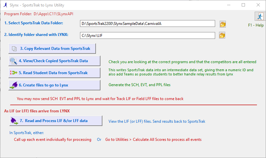Click 'This writes SportsTrak data' description text

[181, 72]
